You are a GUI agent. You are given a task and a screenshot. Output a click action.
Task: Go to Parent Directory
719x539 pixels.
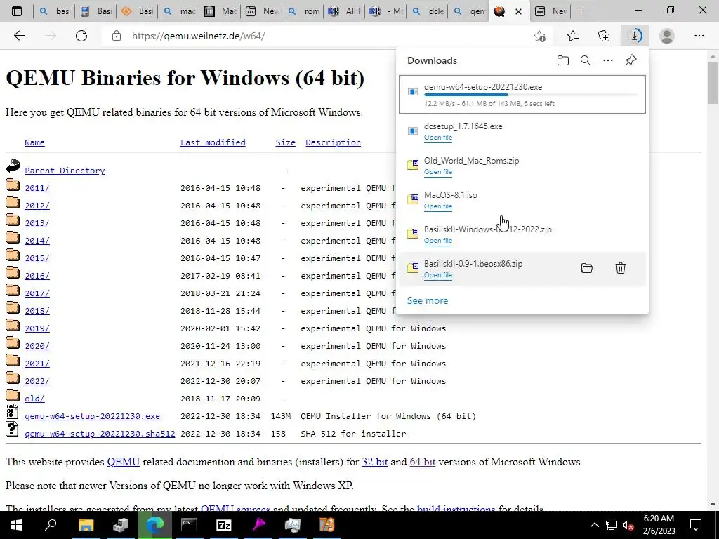pyautogui.click(x=65, y=171)
